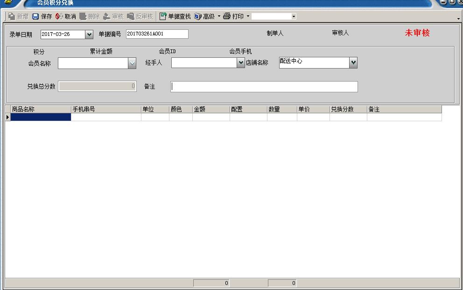
Task: Click the 未审核 status label
Action: 417,33
